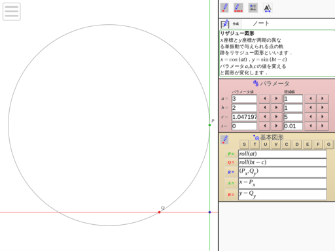335x251 pixels.
Task: Increase parameter a value with right arrow
Action: pyautogui.click(x=276, y=99)
